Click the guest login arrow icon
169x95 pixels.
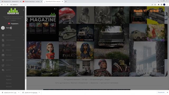click(x=11, y=28)
